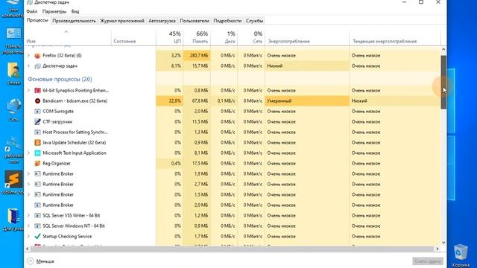The width and height of the screenshot is (477, 268).
Task: Click the 280,7 МБ memory cell for Firefox
Action: [197, 56]
